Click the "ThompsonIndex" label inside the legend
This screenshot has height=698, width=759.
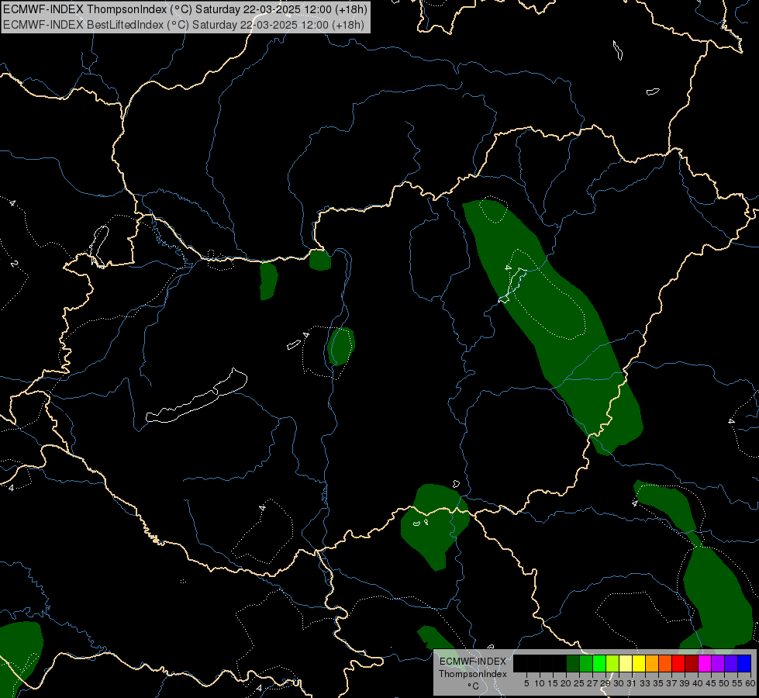[473, 674]
